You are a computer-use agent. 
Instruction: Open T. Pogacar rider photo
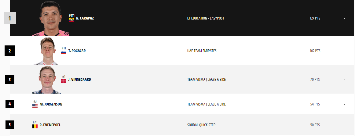47,51
